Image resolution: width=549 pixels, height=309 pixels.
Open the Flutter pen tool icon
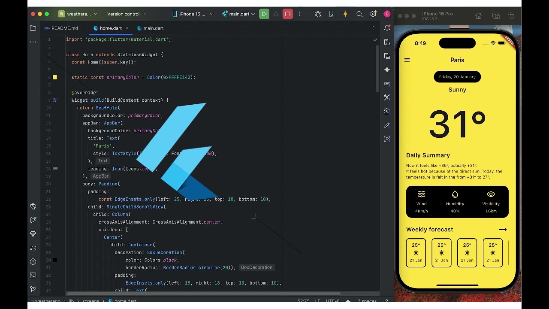click(387, 125)
